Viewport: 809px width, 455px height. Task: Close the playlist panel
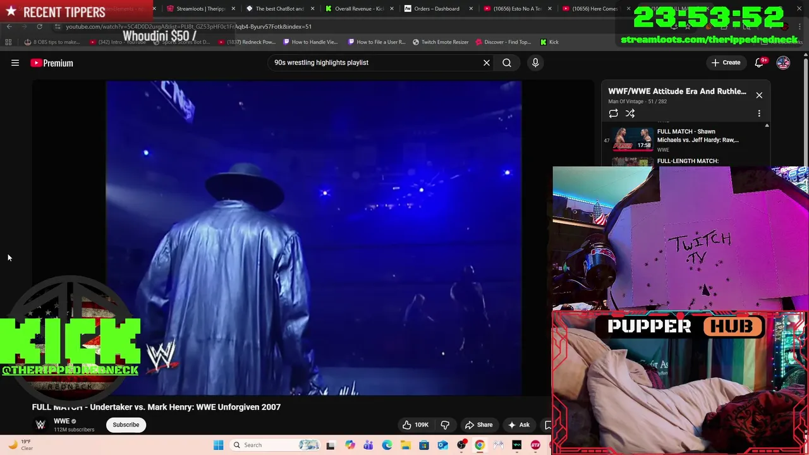click(759, 95)
